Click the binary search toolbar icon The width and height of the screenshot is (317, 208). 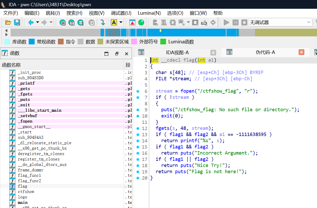[x=80, y=22]
